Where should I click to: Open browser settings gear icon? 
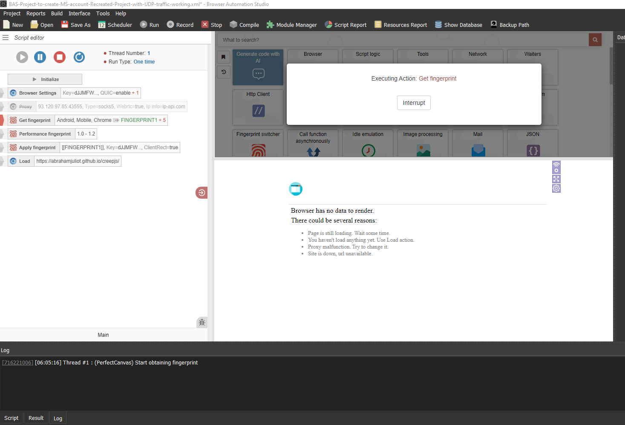556,188
